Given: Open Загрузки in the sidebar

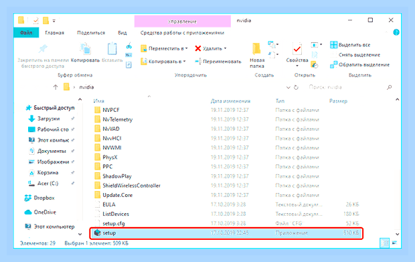Looking at the screenshot, I should tap(48, 119).
